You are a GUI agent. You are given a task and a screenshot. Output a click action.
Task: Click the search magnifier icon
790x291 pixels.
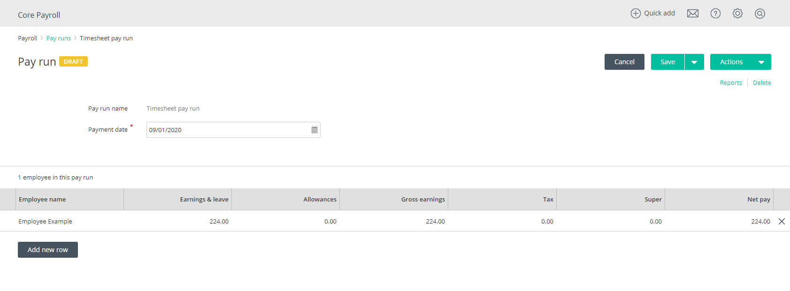tap(760, 14)
